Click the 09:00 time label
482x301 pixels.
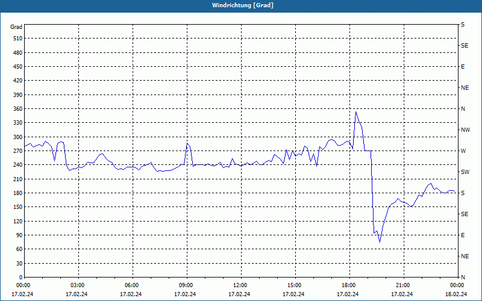click(x=186, y=285)
